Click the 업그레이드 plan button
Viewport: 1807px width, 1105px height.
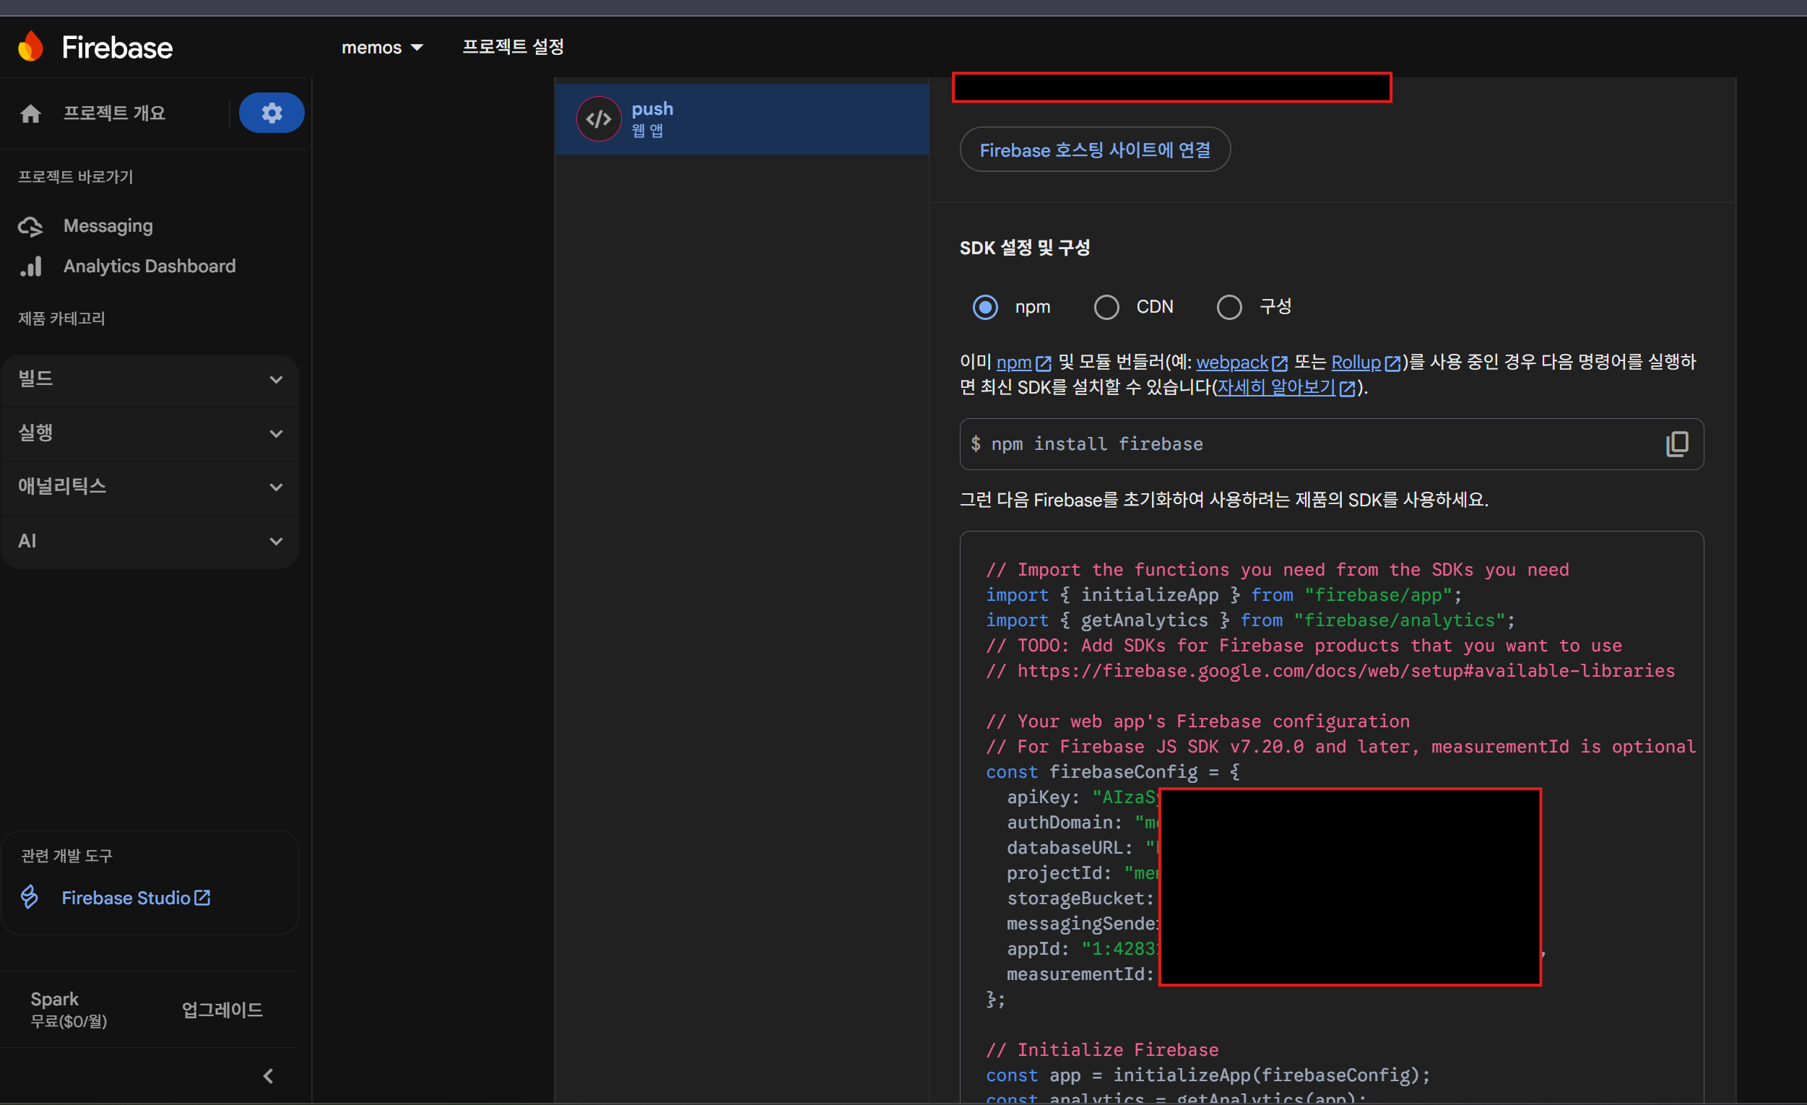tap(222, 1010)
